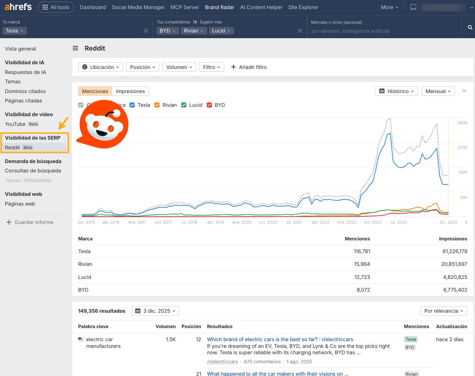Click the Mercado o nicho input field
This screenshot has width=475, height=376.
[x=384, y=31]
